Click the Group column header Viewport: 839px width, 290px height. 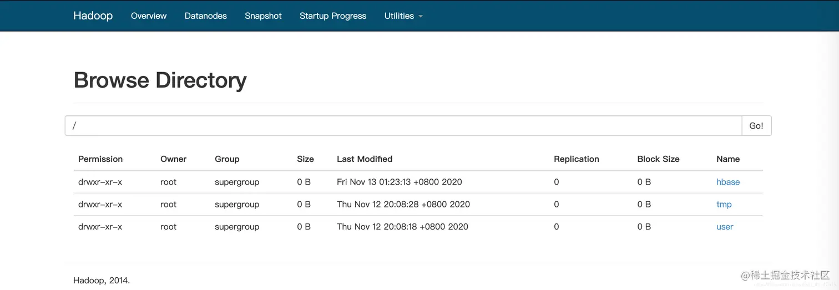click(x=227, y=159)
